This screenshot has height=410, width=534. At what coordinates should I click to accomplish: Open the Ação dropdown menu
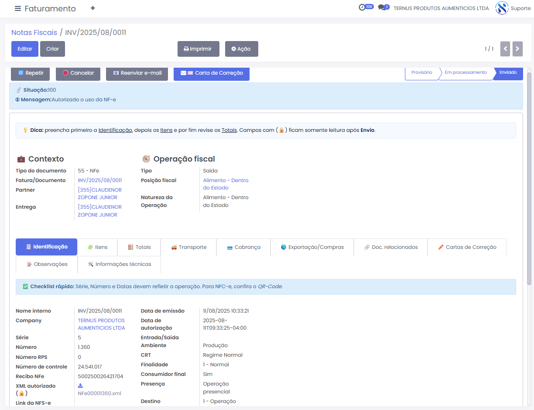[241, 49]
